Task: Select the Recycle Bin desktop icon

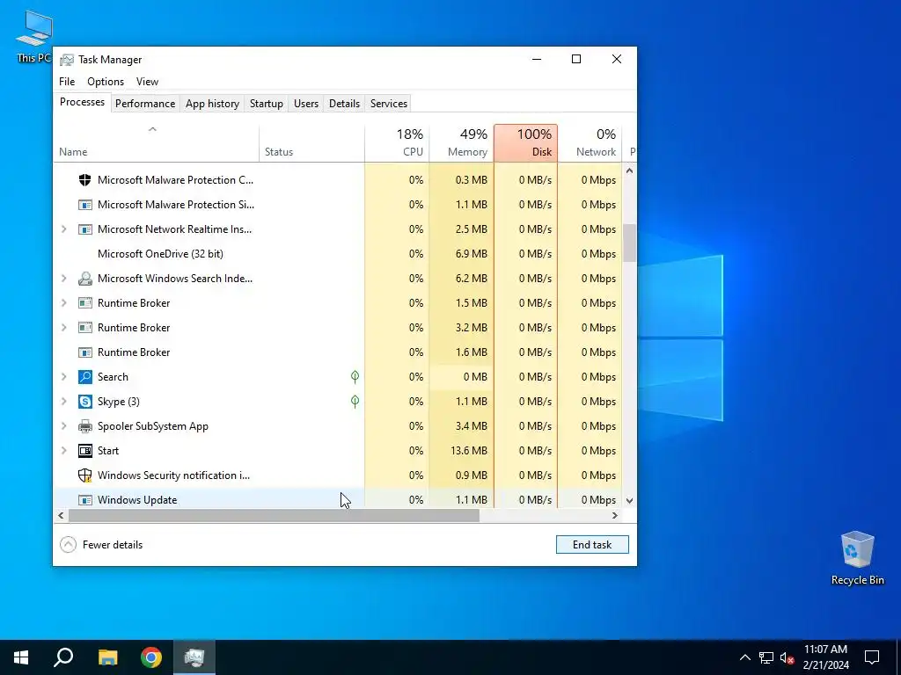Action: (857, 558)
